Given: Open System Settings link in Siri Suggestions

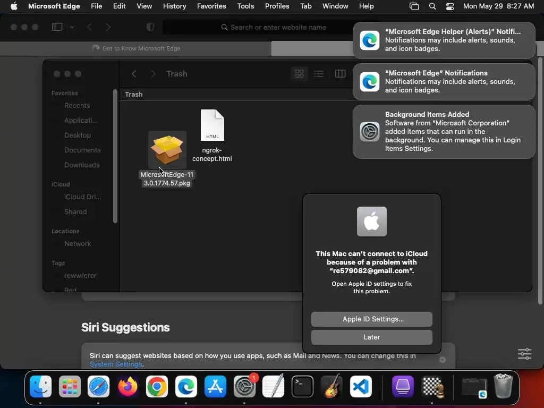Looking at the screenshot, I should pyautogui.click(x=115, y=364).
